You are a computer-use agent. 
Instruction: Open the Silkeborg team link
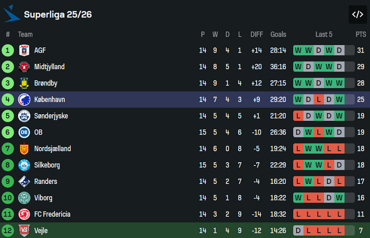point(46,165)
